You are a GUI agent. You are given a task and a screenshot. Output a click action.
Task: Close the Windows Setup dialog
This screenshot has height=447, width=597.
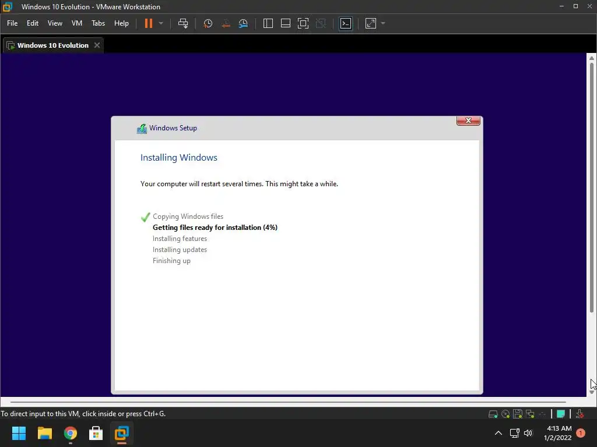(468, 120)
